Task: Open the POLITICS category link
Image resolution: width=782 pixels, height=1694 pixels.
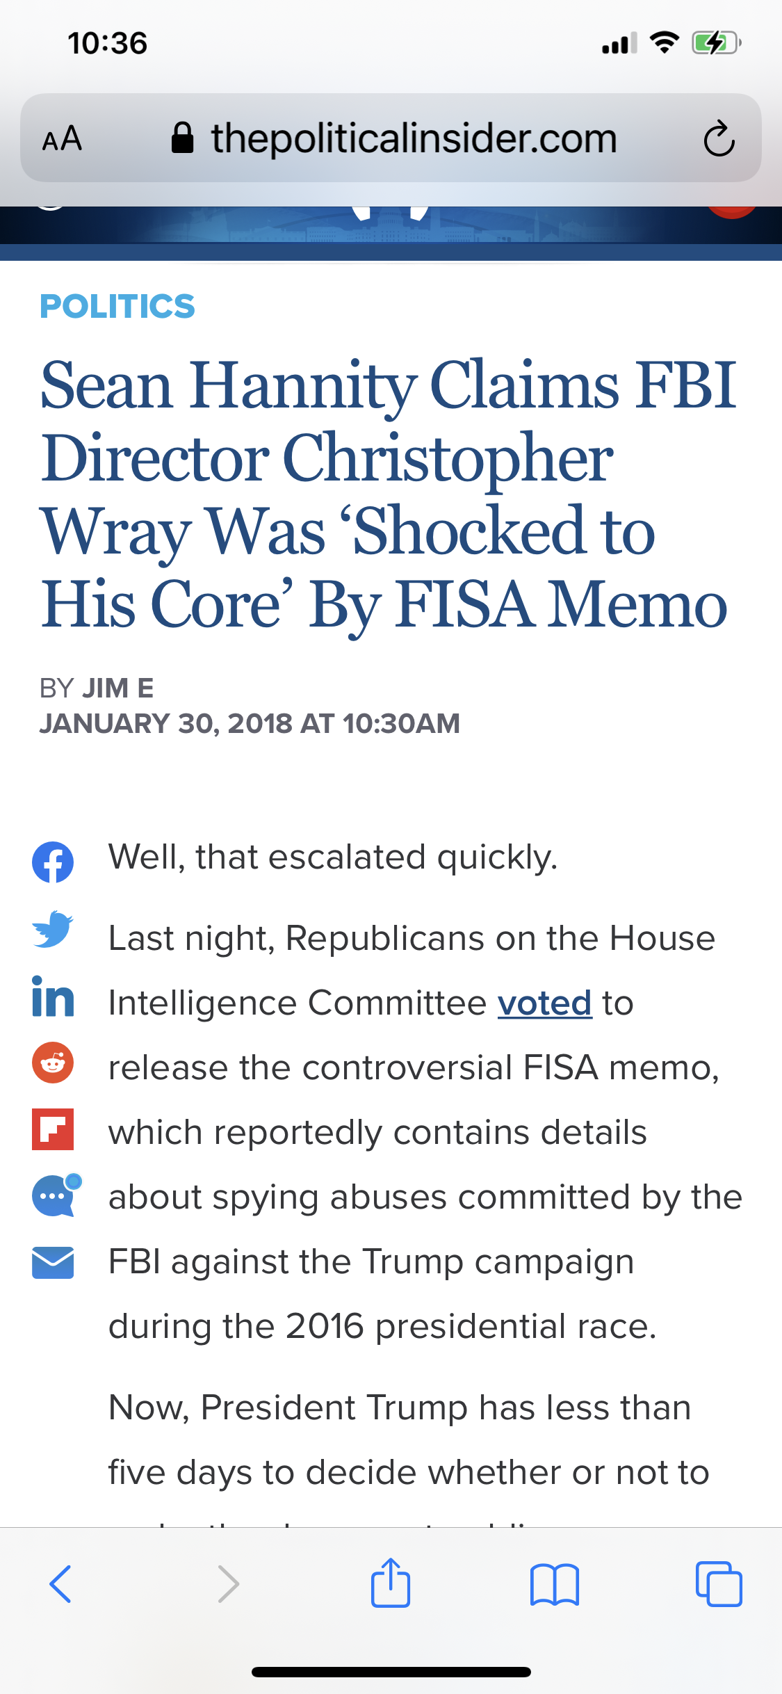Action: (117, 307)
